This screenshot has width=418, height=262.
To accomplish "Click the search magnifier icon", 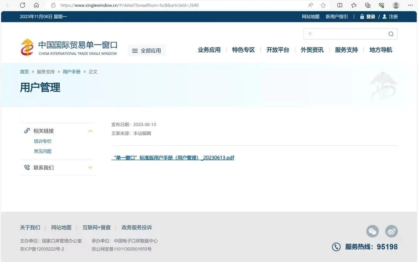I will [391, 34].
